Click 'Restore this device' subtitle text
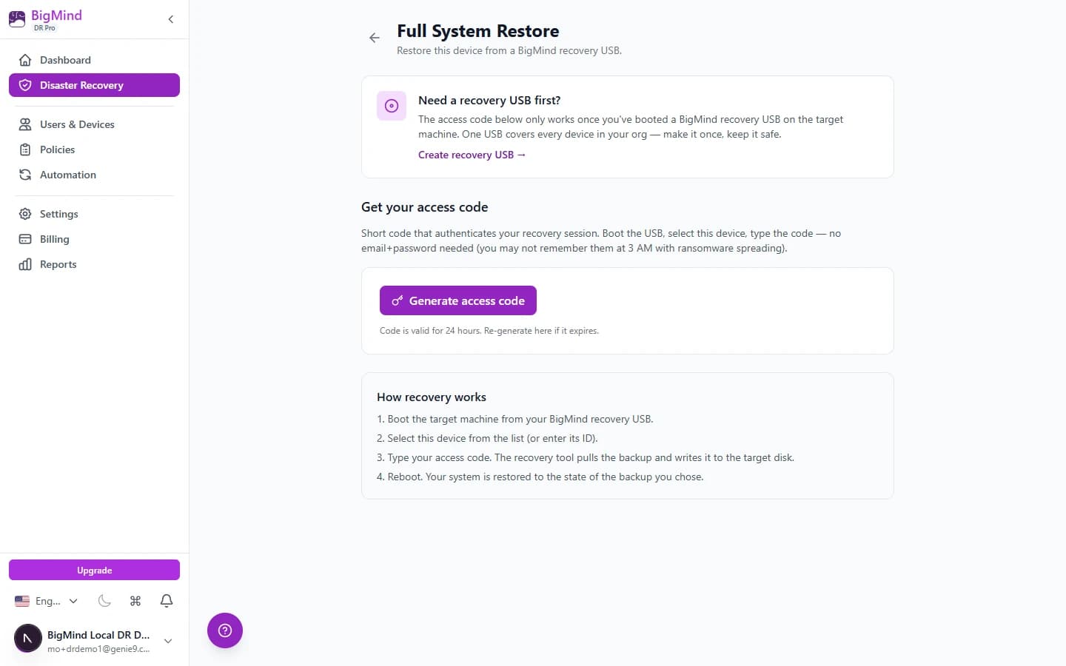This screenshot has height=666, width=1066. (509, 50)
